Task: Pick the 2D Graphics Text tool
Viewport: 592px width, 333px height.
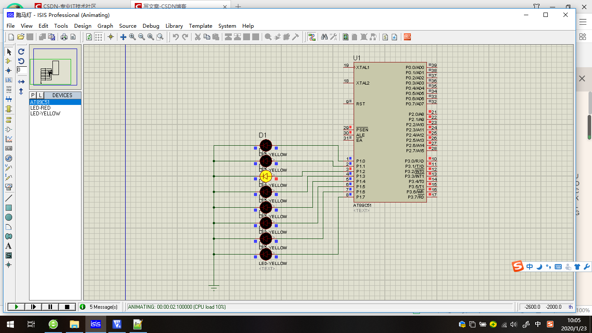Action: (x=9, y=246)
